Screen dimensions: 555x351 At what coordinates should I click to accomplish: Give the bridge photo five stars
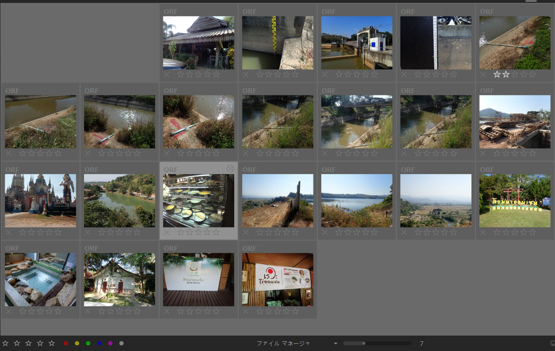[x=374, y=153]
